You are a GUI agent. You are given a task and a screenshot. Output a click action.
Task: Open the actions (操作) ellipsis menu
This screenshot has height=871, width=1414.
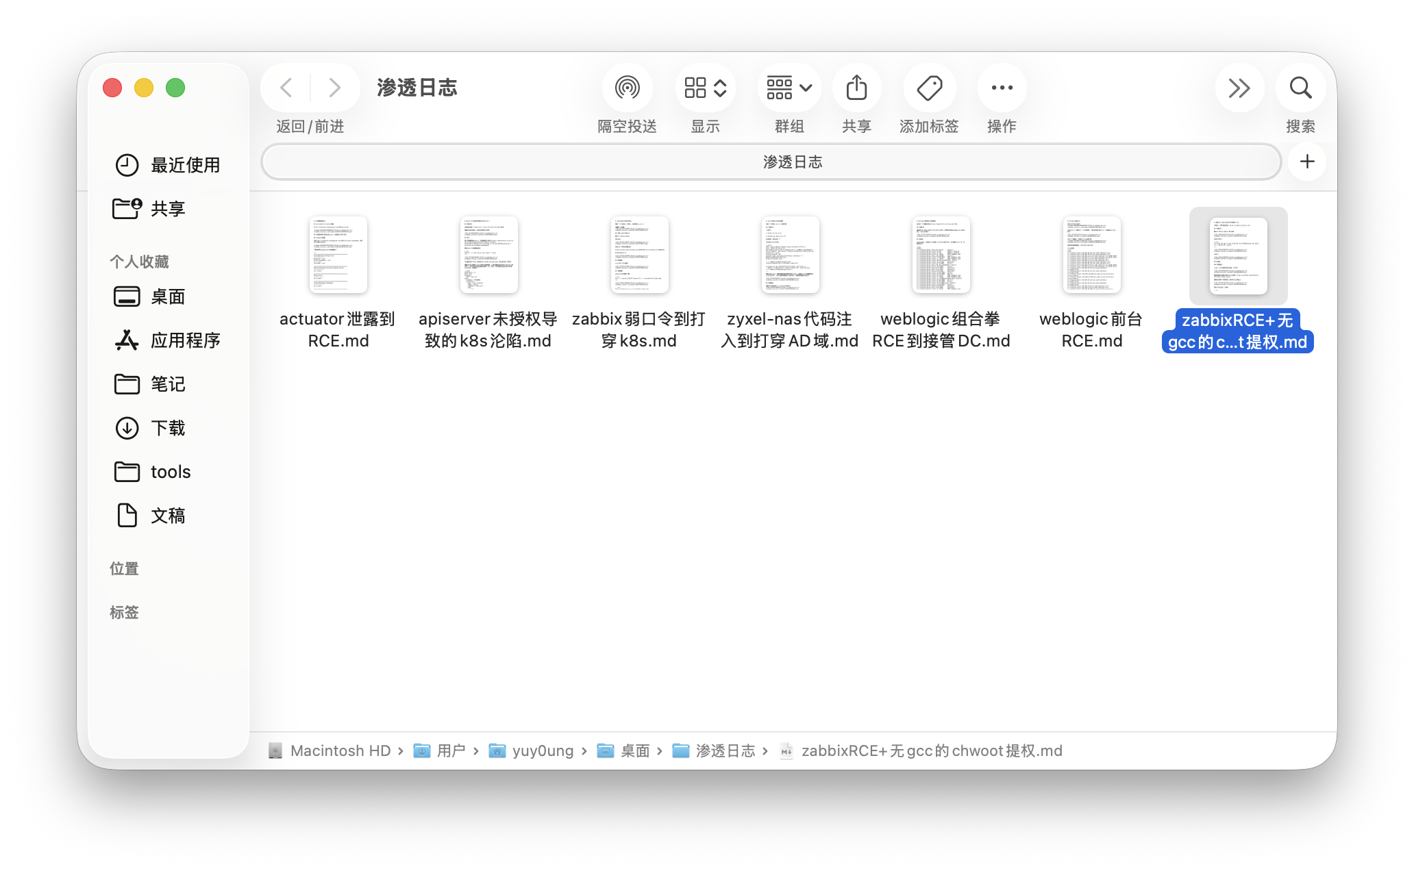(1002, 88)
